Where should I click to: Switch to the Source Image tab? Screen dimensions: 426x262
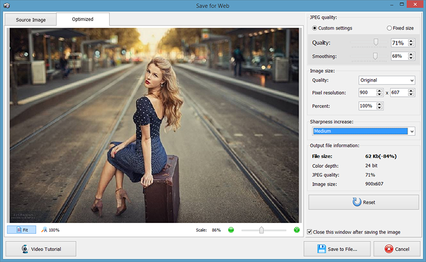(31, 20)
